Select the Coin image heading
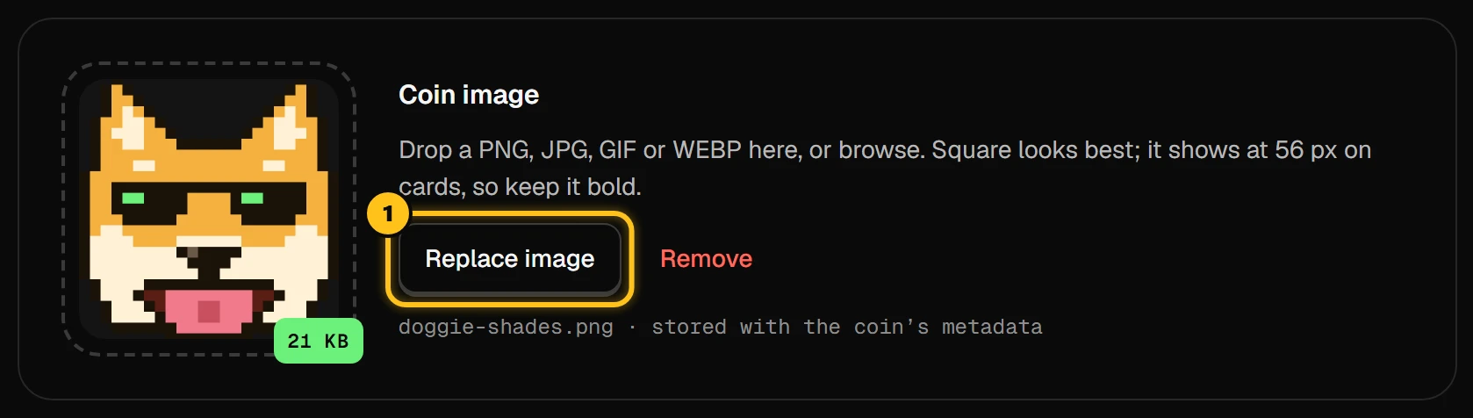 click(x=469, y=95)
